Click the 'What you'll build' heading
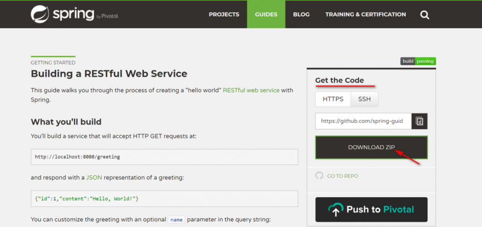482x227 pixels. pos(66,122)
